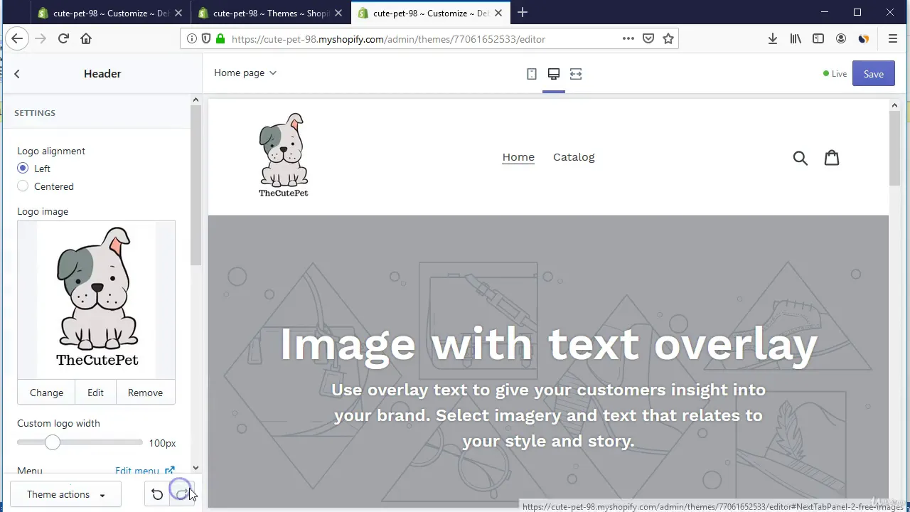Switch to cute-pet-98 Themes Shopify tab
910x512 pixels.
(270, 13)
